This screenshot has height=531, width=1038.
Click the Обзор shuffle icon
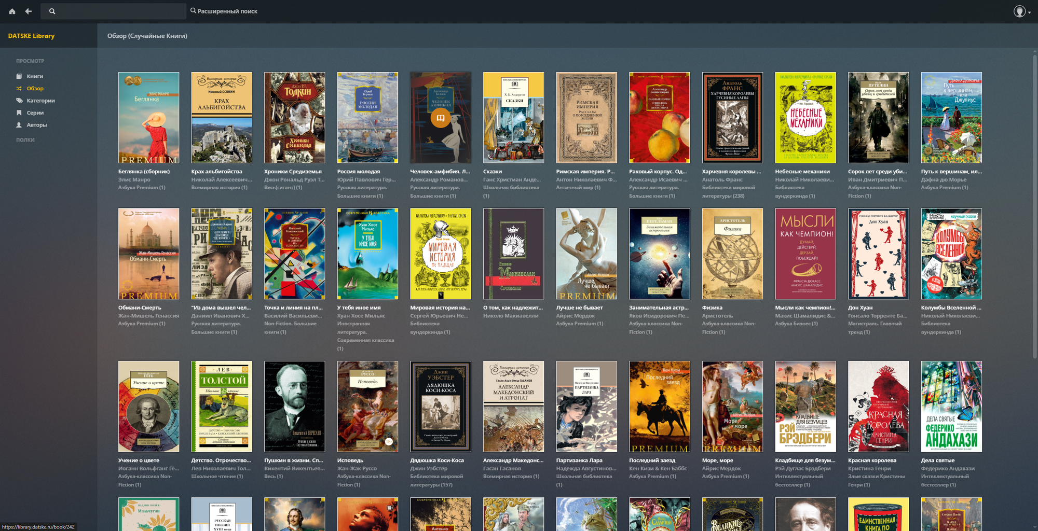(19, 89)
